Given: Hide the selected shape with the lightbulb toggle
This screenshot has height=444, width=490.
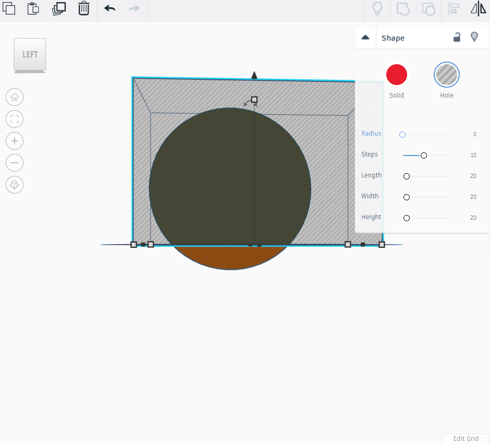Looking at the screenshot, I should 474,37.
